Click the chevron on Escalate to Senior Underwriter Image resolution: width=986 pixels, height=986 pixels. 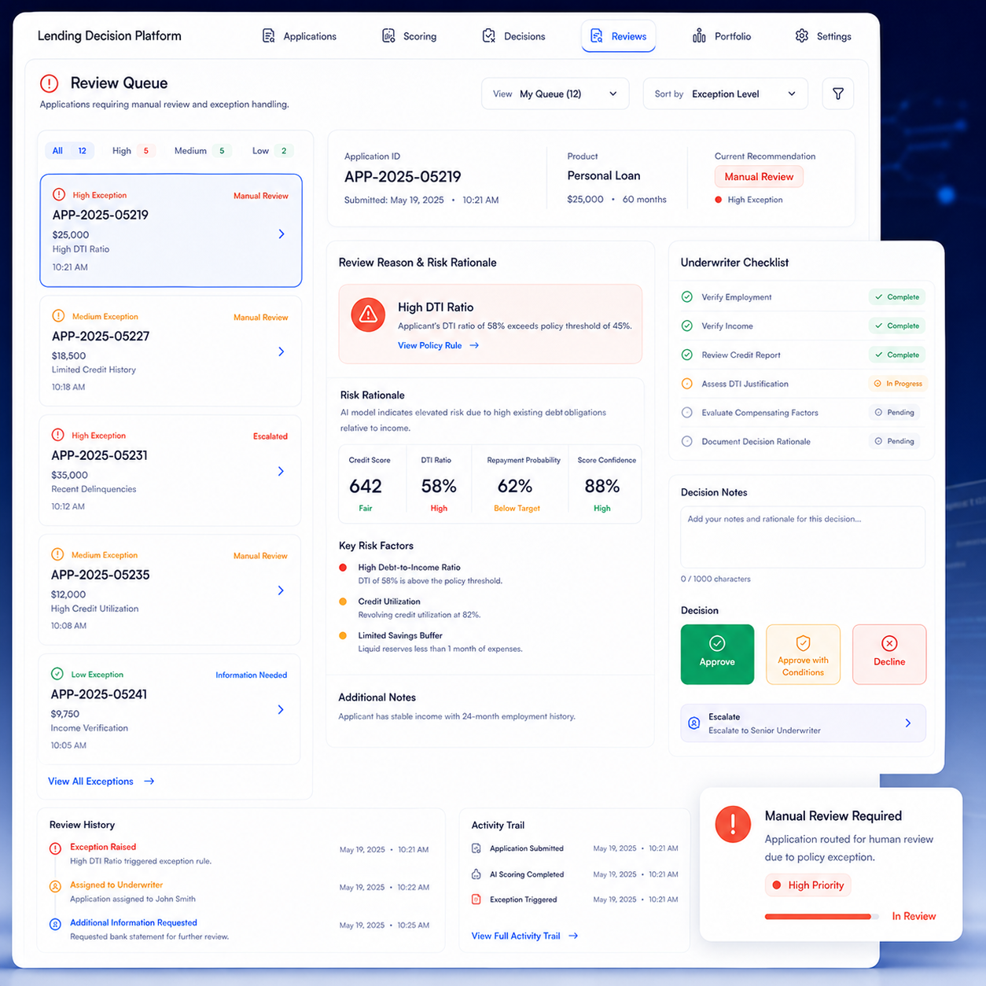(908, 723)
